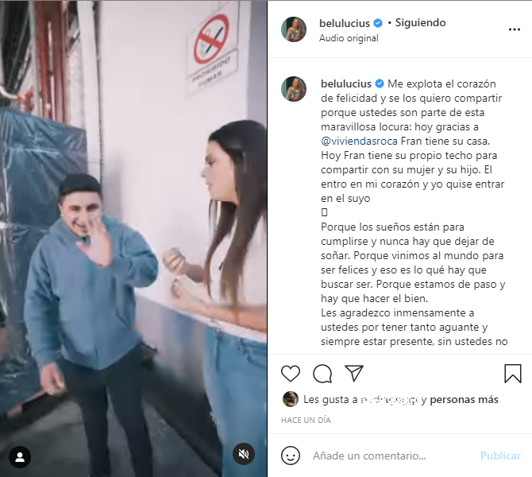
Task: Click liker's small profile picture
Action: coord(291,399)
